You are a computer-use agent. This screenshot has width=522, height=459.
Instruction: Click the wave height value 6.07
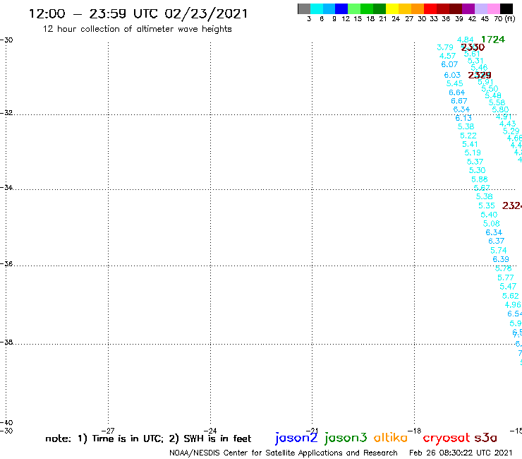point(449,64)
